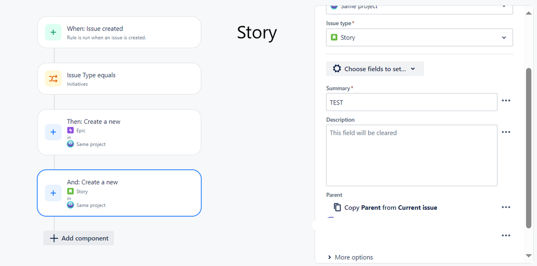The height and width of the screenshot is (266, 537).
Task: Click the Same project avatar in the Epic step
Action: pos(70,144)
